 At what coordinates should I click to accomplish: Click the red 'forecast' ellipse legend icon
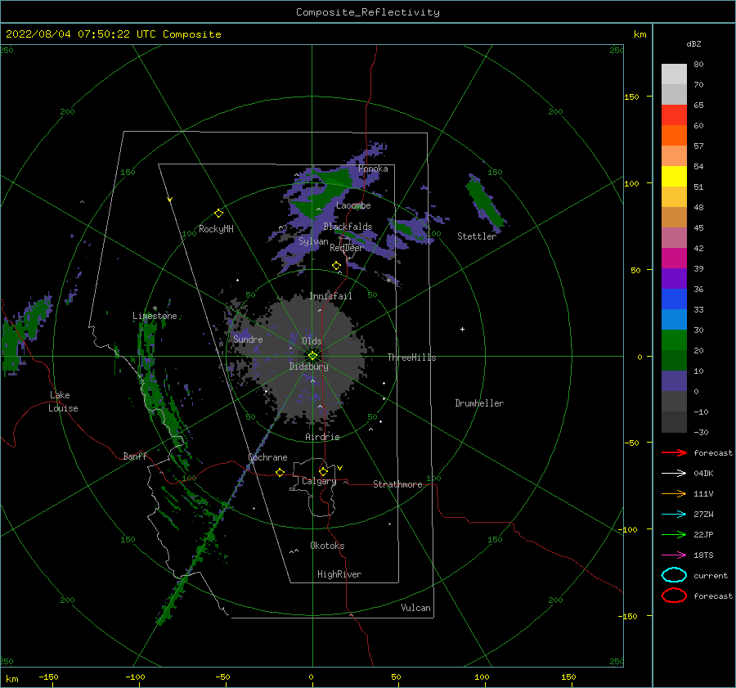[x=674, y=596]
